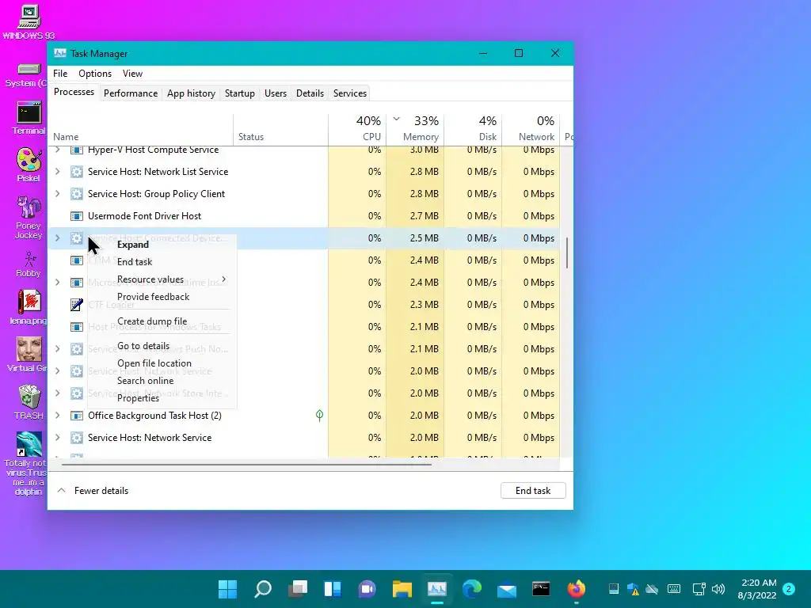Sort by the CPU column header
Screen dimensions: 811x608
(357, 129)
